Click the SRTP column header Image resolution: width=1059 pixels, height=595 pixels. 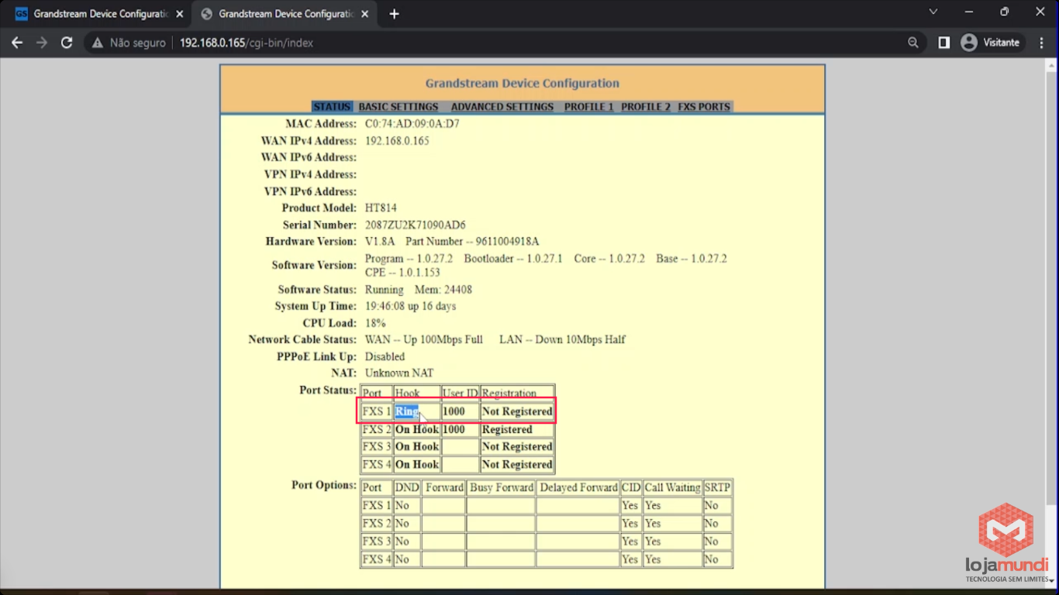(x=717, y=487)
